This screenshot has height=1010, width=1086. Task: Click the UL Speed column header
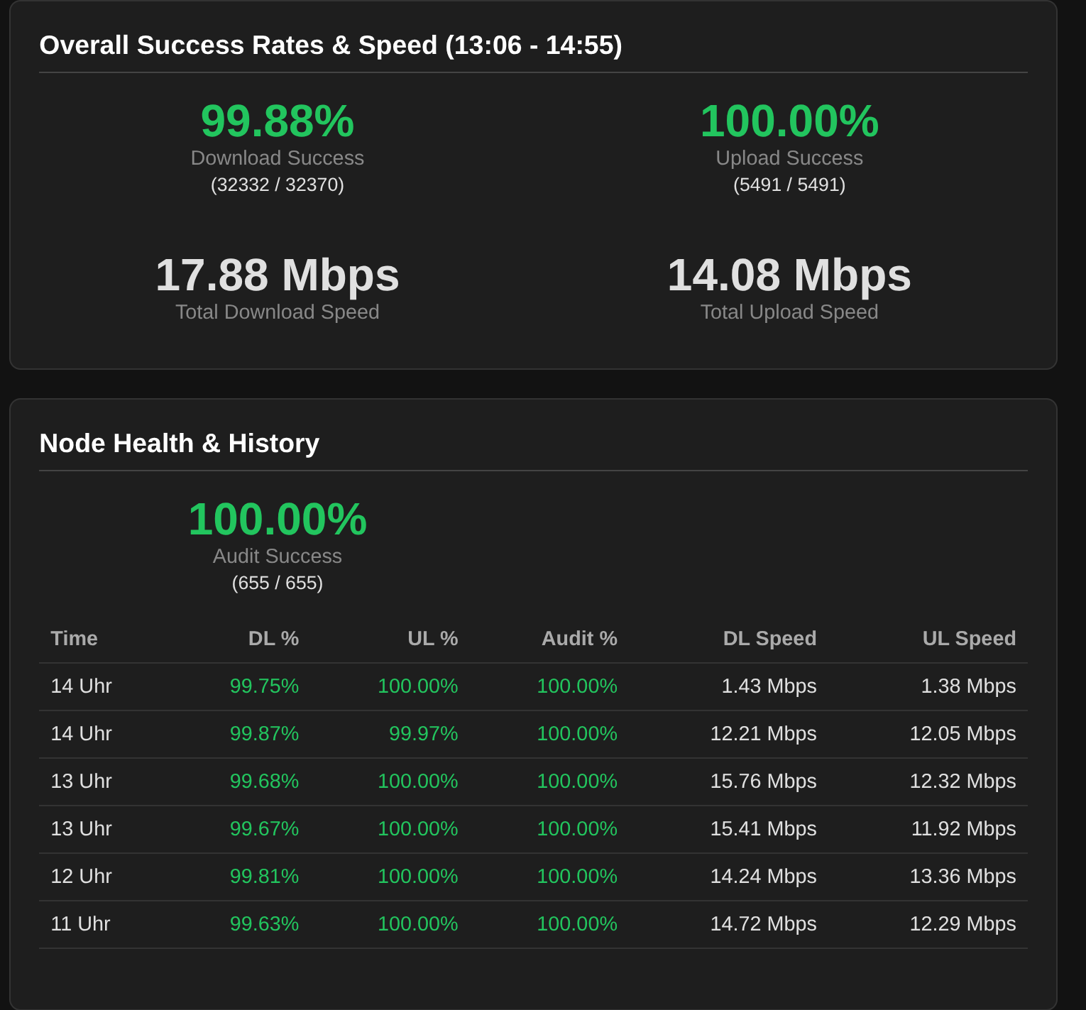(x=968, y=638)
